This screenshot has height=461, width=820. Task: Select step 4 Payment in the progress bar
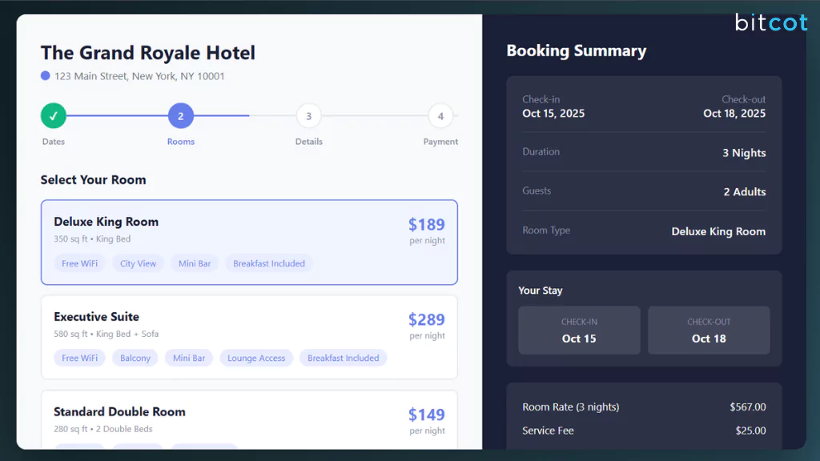440,115
